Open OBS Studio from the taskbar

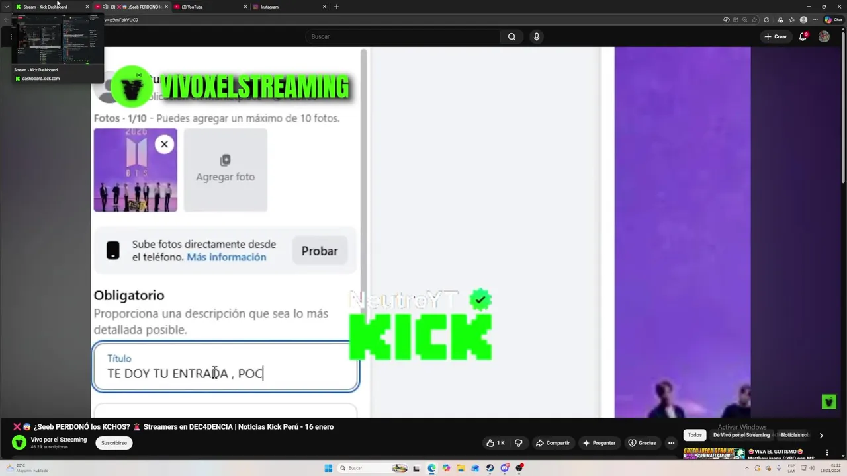(x=519, y=468)
